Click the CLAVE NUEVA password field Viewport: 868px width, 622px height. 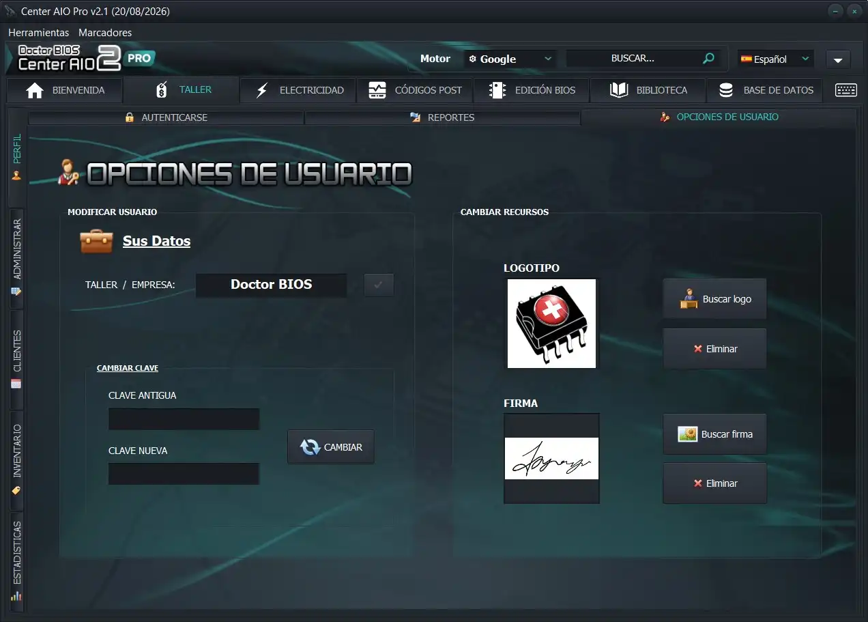pyautogui.click(x=184, y=473)
